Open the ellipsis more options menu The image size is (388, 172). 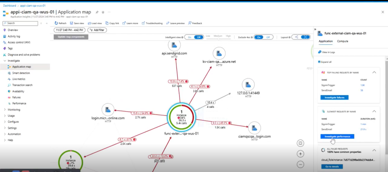[109, 12]
